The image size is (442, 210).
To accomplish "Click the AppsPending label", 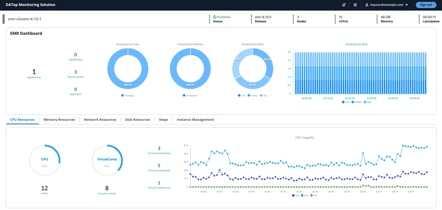I will 76,60.
